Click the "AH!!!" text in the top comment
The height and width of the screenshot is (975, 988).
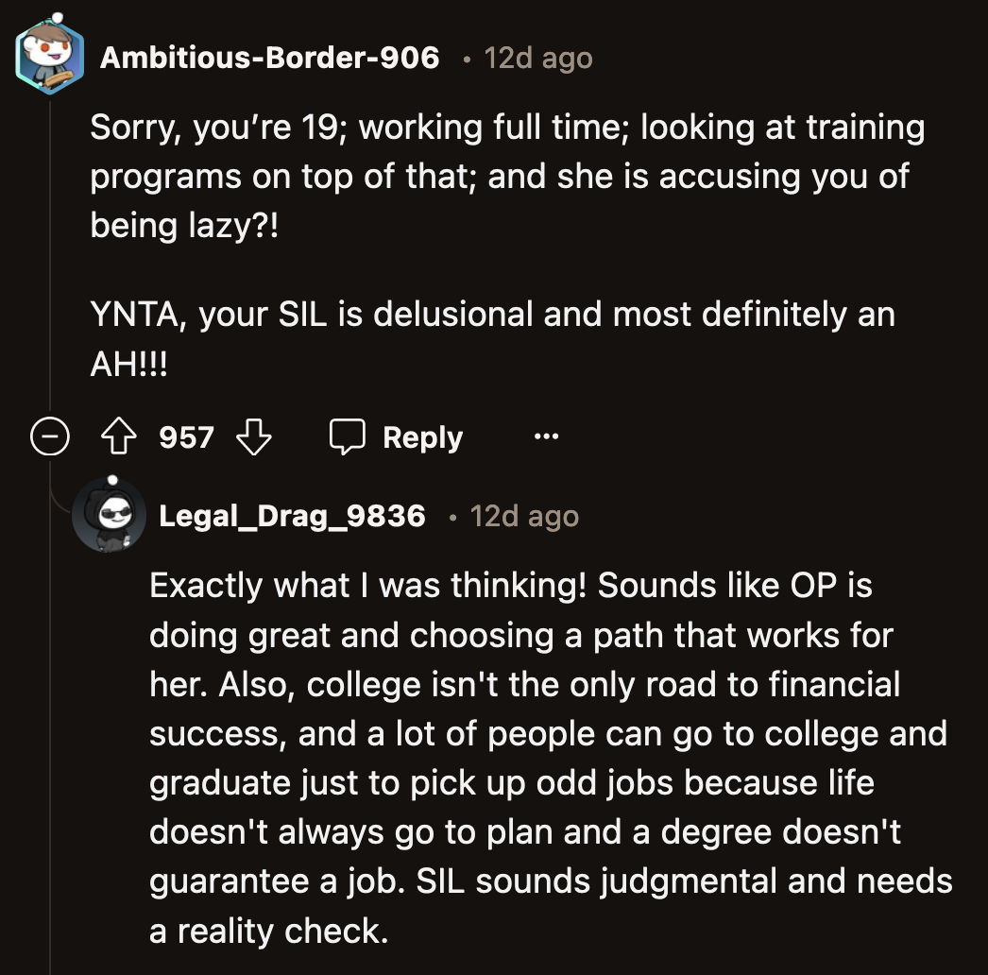pos(128,365)
